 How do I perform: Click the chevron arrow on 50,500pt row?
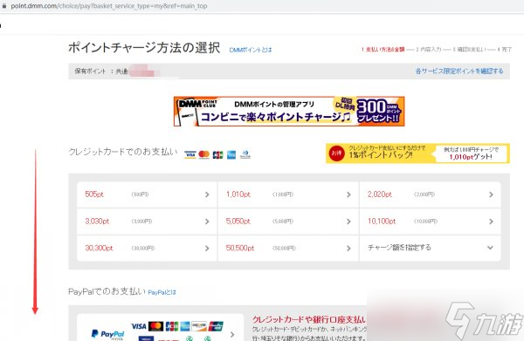pos(348,249)
